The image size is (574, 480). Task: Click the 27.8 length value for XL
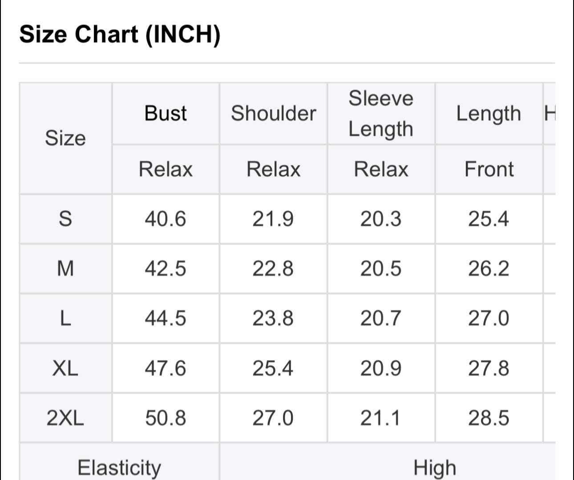[x=489, y=368]
